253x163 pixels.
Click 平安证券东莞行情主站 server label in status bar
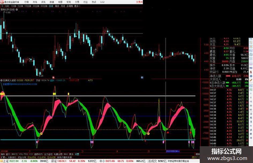point(178,161)
